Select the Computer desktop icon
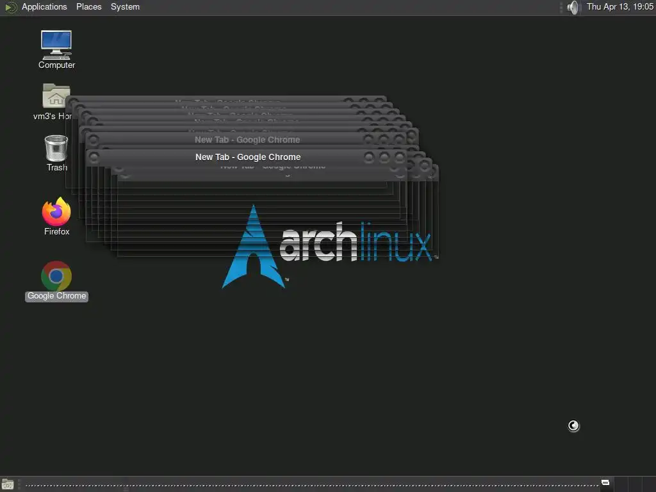The image size is (656, 492). [56, 49]
